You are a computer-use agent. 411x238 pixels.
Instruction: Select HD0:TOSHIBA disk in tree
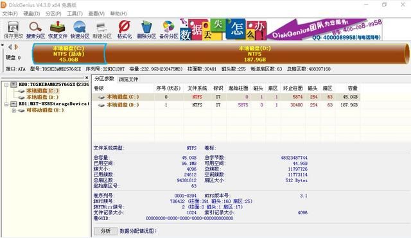coord(53,84)
